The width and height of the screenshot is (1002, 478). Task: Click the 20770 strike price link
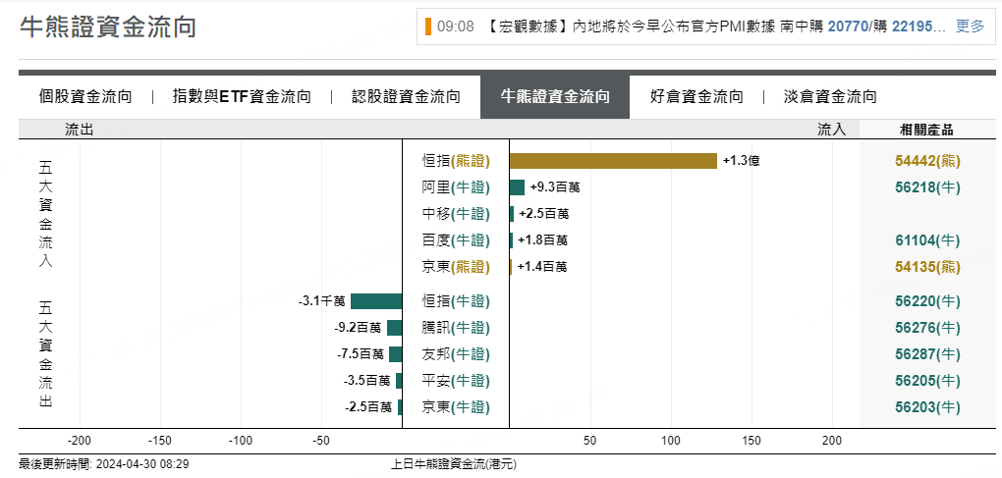point(848,27)
